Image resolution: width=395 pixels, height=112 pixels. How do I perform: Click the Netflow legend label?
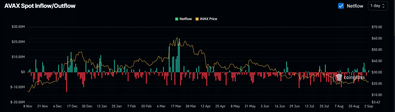[186, 19]
